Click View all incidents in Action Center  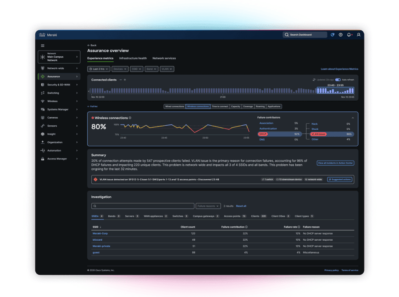click(335, 163)
